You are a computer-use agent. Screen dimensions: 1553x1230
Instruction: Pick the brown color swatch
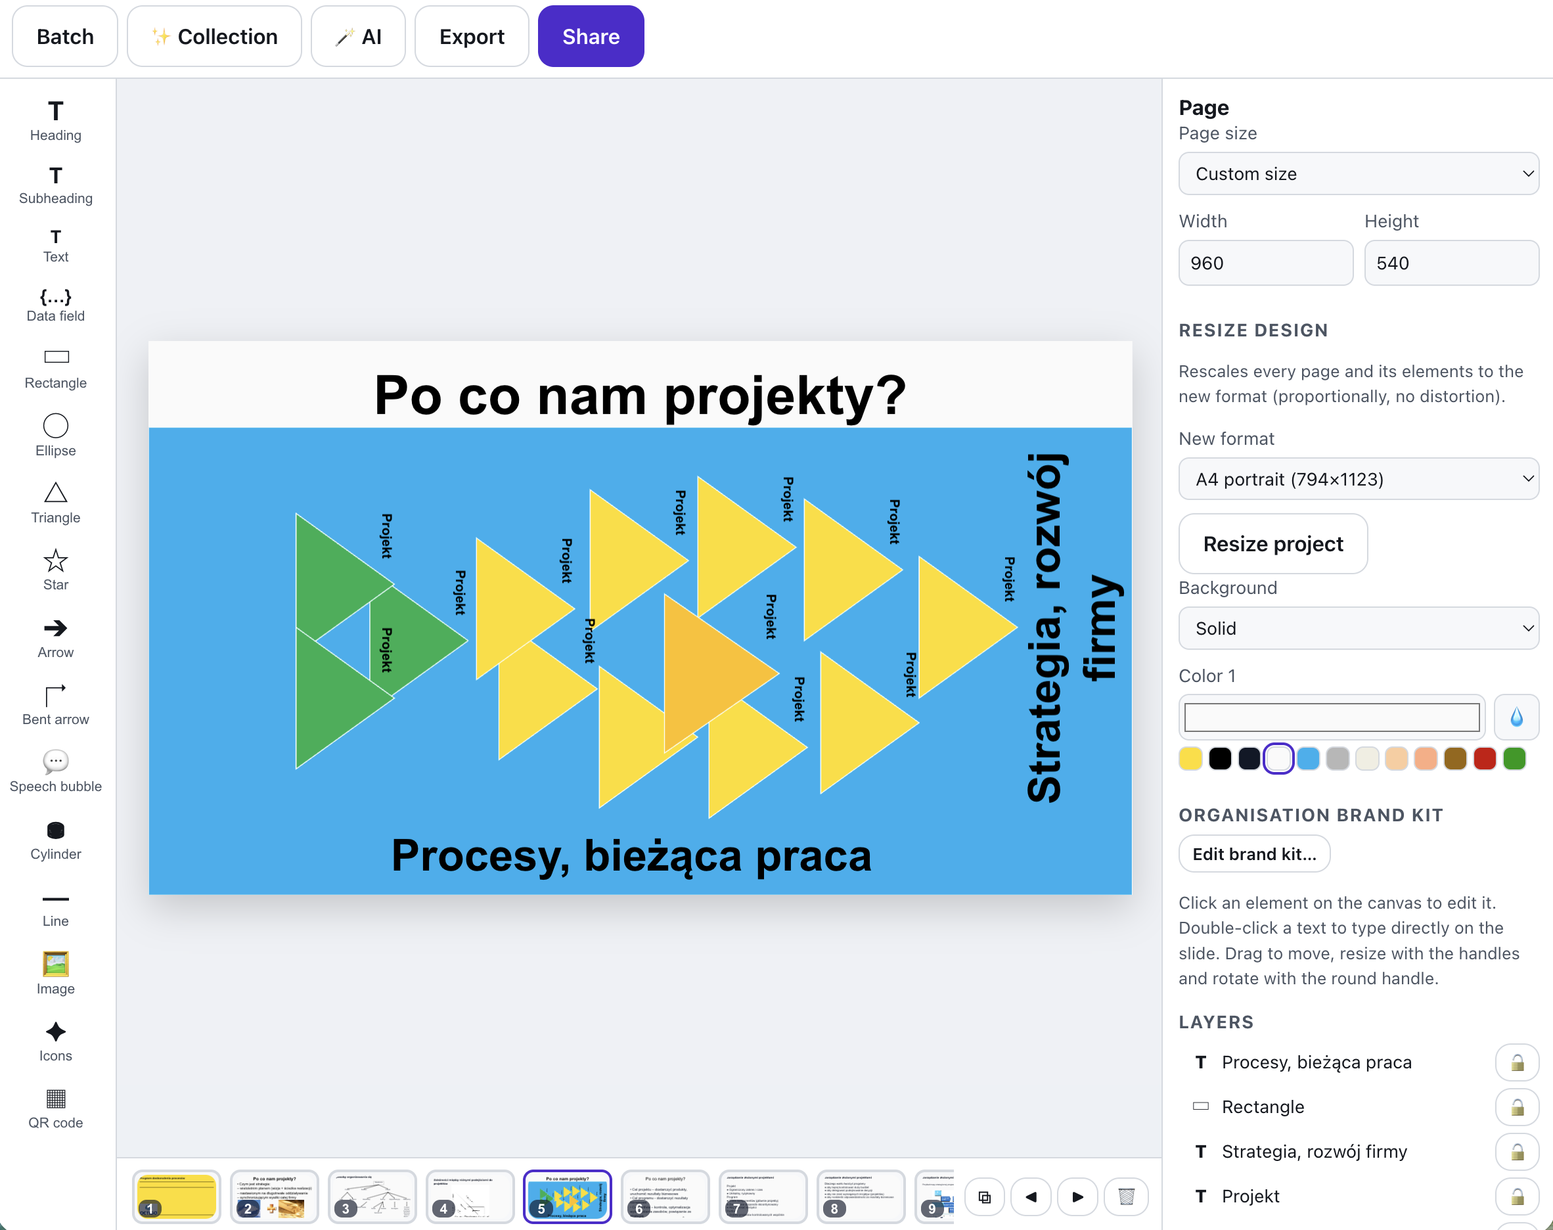click(1455, 758)
